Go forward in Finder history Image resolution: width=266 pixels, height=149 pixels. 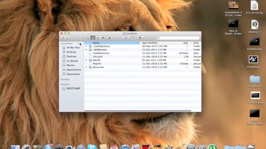(x=68, y=38)
